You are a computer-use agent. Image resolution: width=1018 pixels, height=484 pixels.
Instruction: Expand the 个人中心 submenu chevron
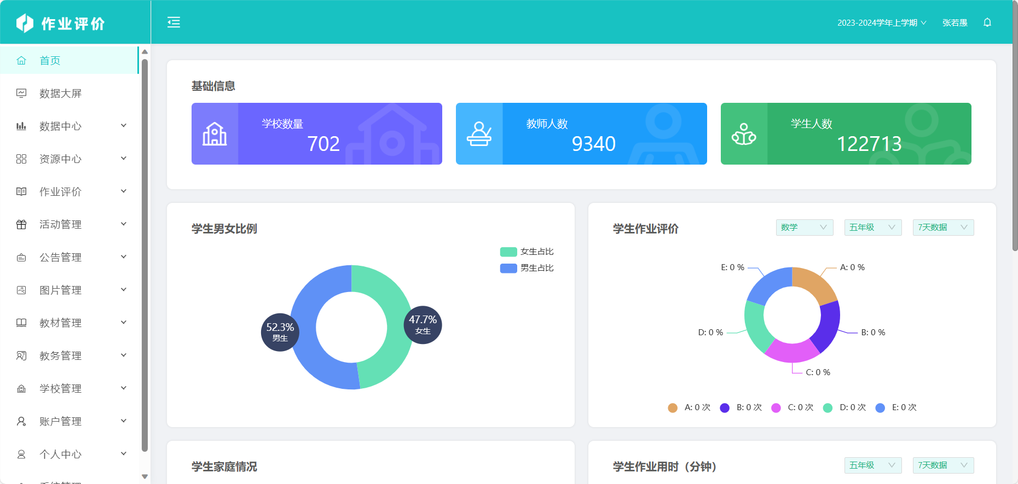[124, 454]
